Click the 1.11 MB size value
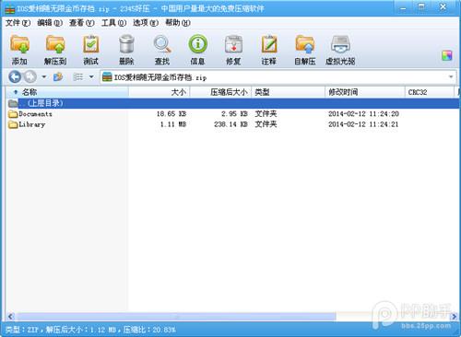Image resolution: width=461 pixels, height=337 pixels. click(173, 124)
